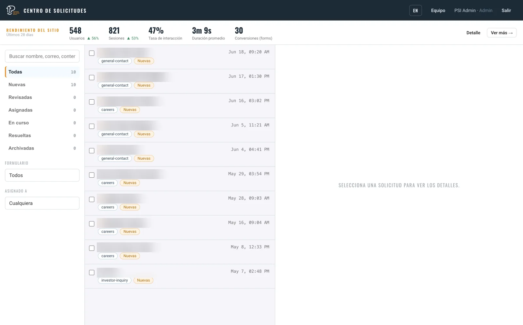Check the Jun 16, 03:02 PM request
523x325 pixels.
[92, 102]
